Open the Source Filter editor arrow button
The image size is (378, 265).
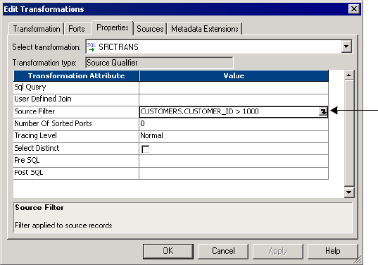pos(323,111)
